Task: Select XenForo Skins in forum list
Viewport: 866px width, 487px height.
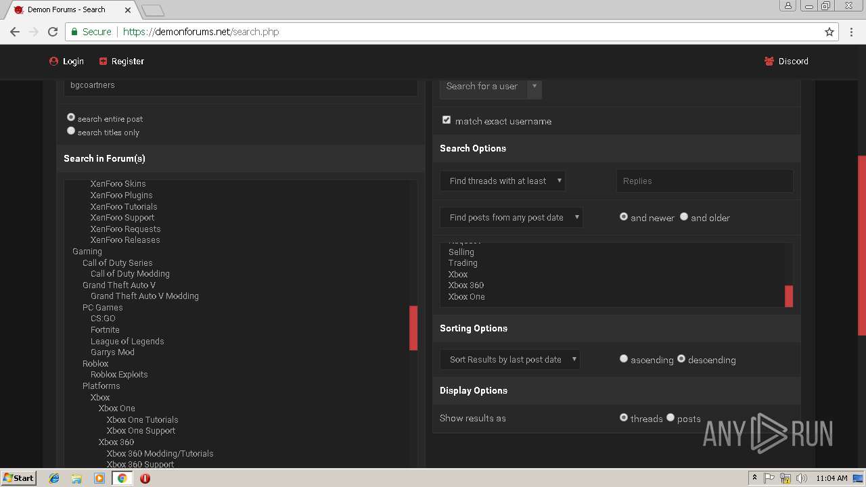Action: tap(118, 183)
